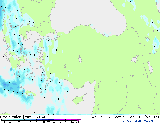This screenshot has width=160, height=123.
Task: Click the 0.1–0.5 mm lightest legend swatch
Action: pyautogui.click(x=4, y=120)
